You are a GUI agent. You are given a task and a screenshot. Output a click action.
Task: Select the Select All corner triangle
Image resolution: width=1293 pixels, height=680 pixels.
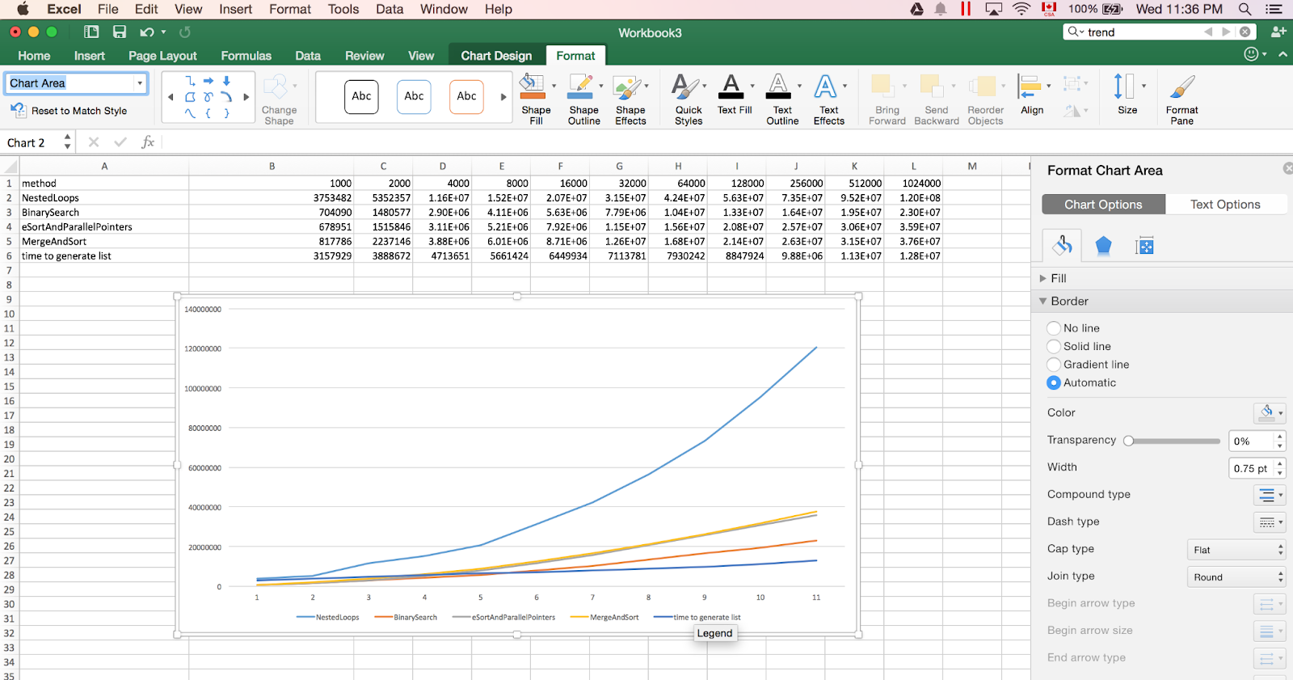11,167
